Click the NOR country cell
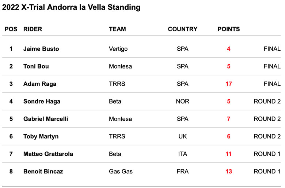 (x=182, y=101)
